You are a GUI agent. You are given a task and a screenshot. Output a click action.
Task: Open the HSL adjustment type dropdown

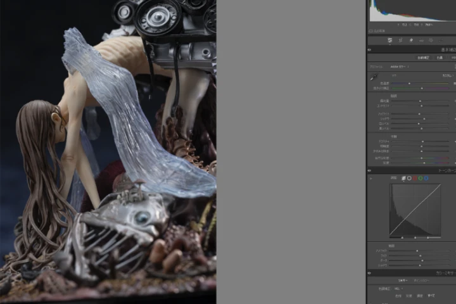point(398,289)
